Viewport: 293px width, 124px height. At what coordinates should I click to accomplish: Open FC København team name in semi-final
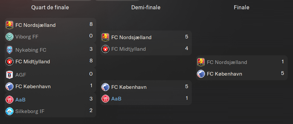point(129,87)
